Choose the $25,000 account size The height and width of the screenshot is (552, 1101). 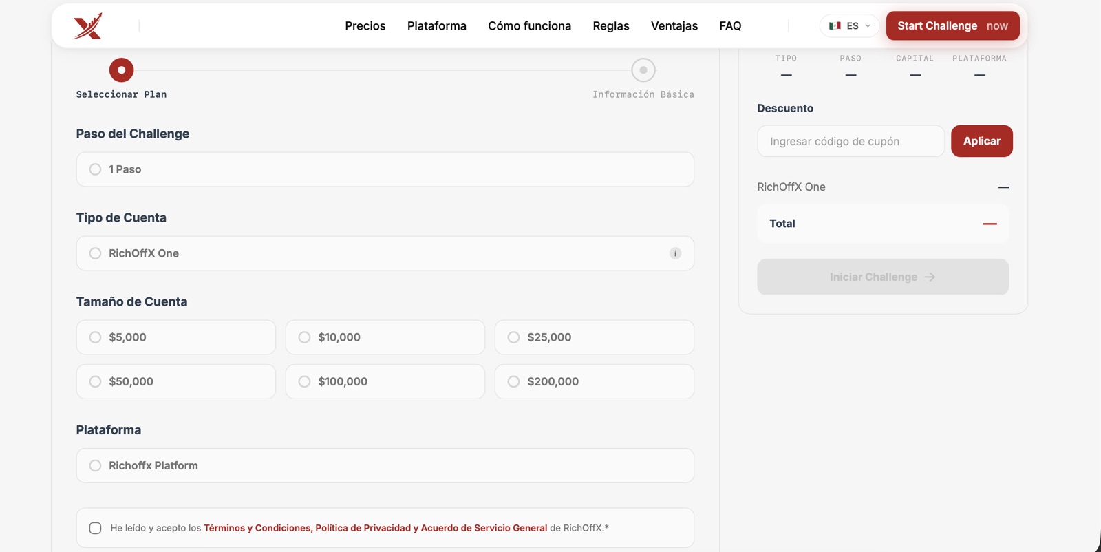(595, 337)
